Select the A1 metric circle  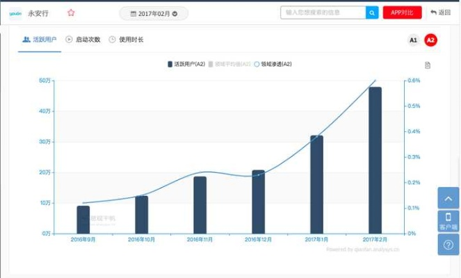413,40
